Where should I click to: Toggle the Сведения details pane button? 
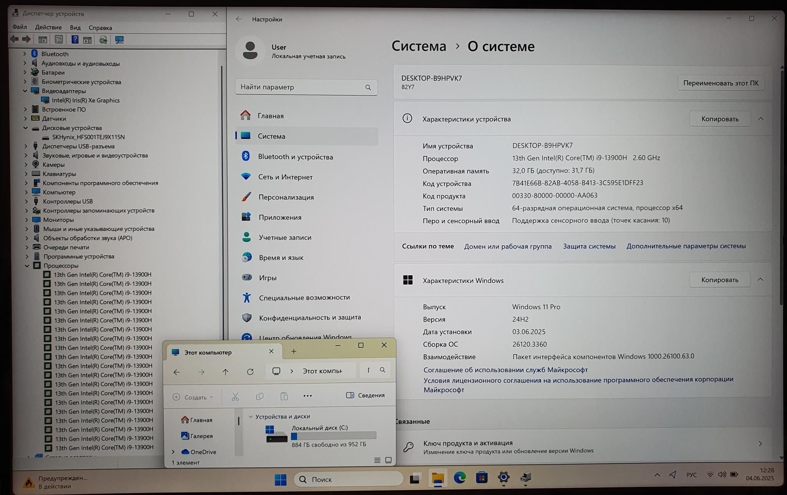point(365,395)
